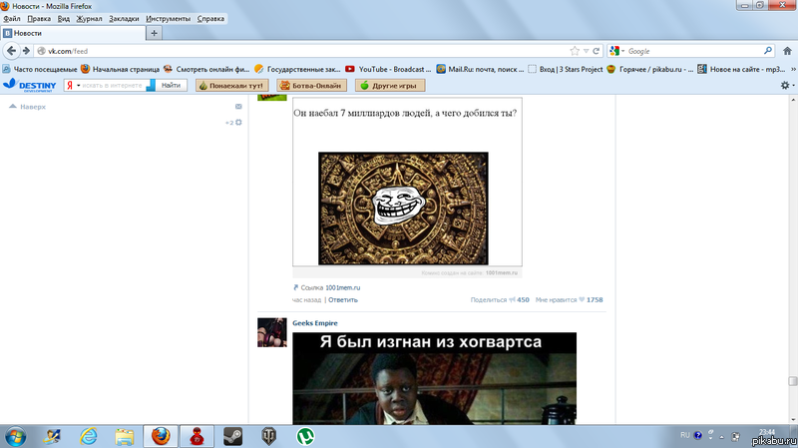Screen dimensions: 798x448
Task: Open the red figure taskbar app
Action: pyautogui.click(x=197, y=437)
